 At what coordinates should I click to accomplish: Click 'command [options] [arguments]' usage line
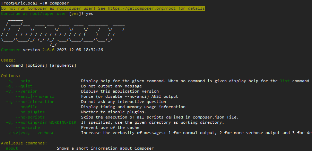pos(41,65)
